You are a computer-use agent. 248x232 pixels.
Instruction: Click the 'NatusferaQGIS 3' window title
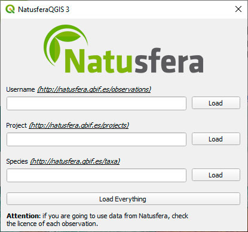coord(44,10)
